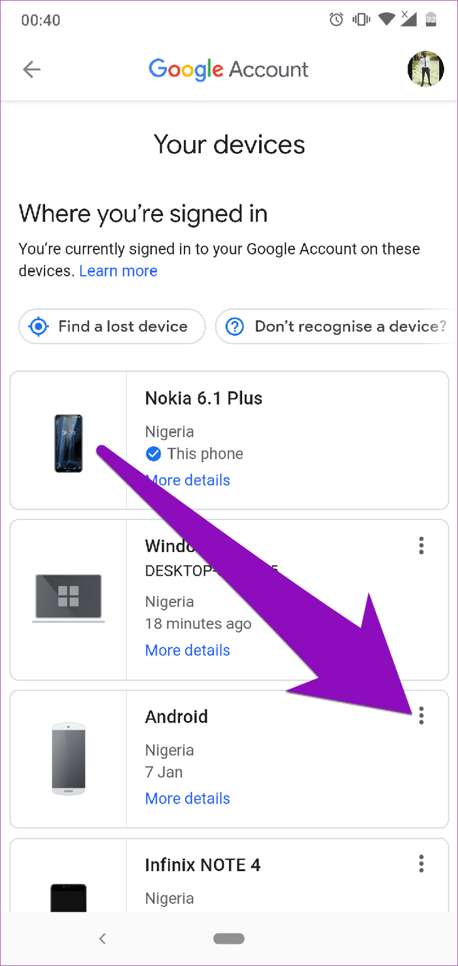
Task: Tap the Google Account logo header
Action: pos(228,69)
